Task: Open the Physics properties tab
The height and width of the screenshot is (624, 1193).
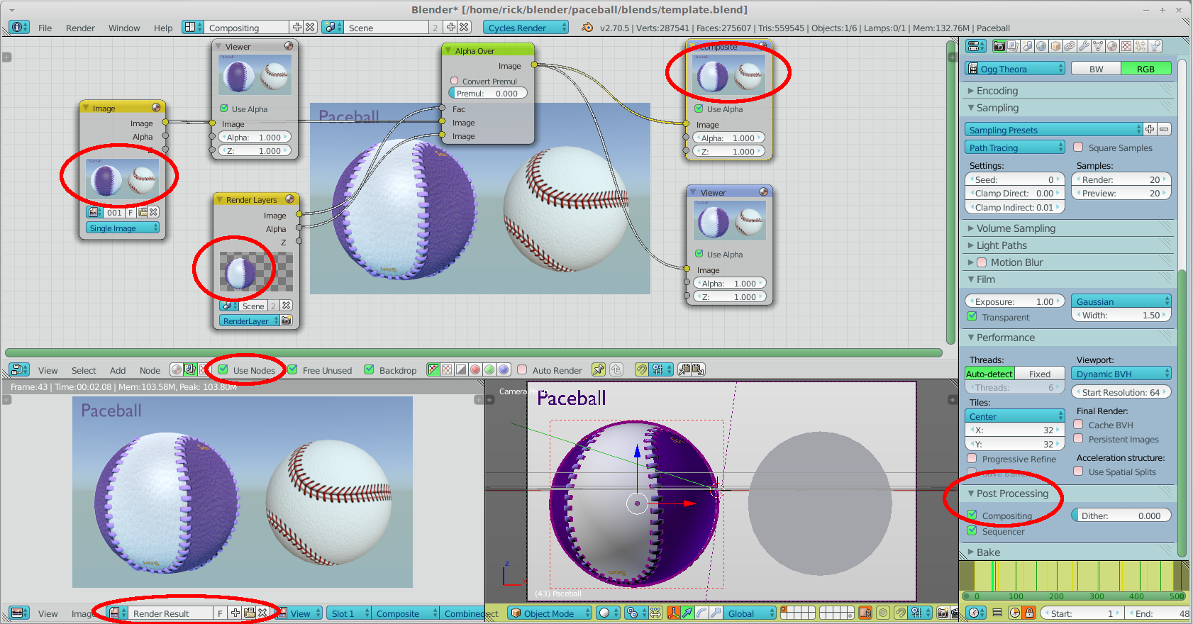Action: [x=1155, y=46]
